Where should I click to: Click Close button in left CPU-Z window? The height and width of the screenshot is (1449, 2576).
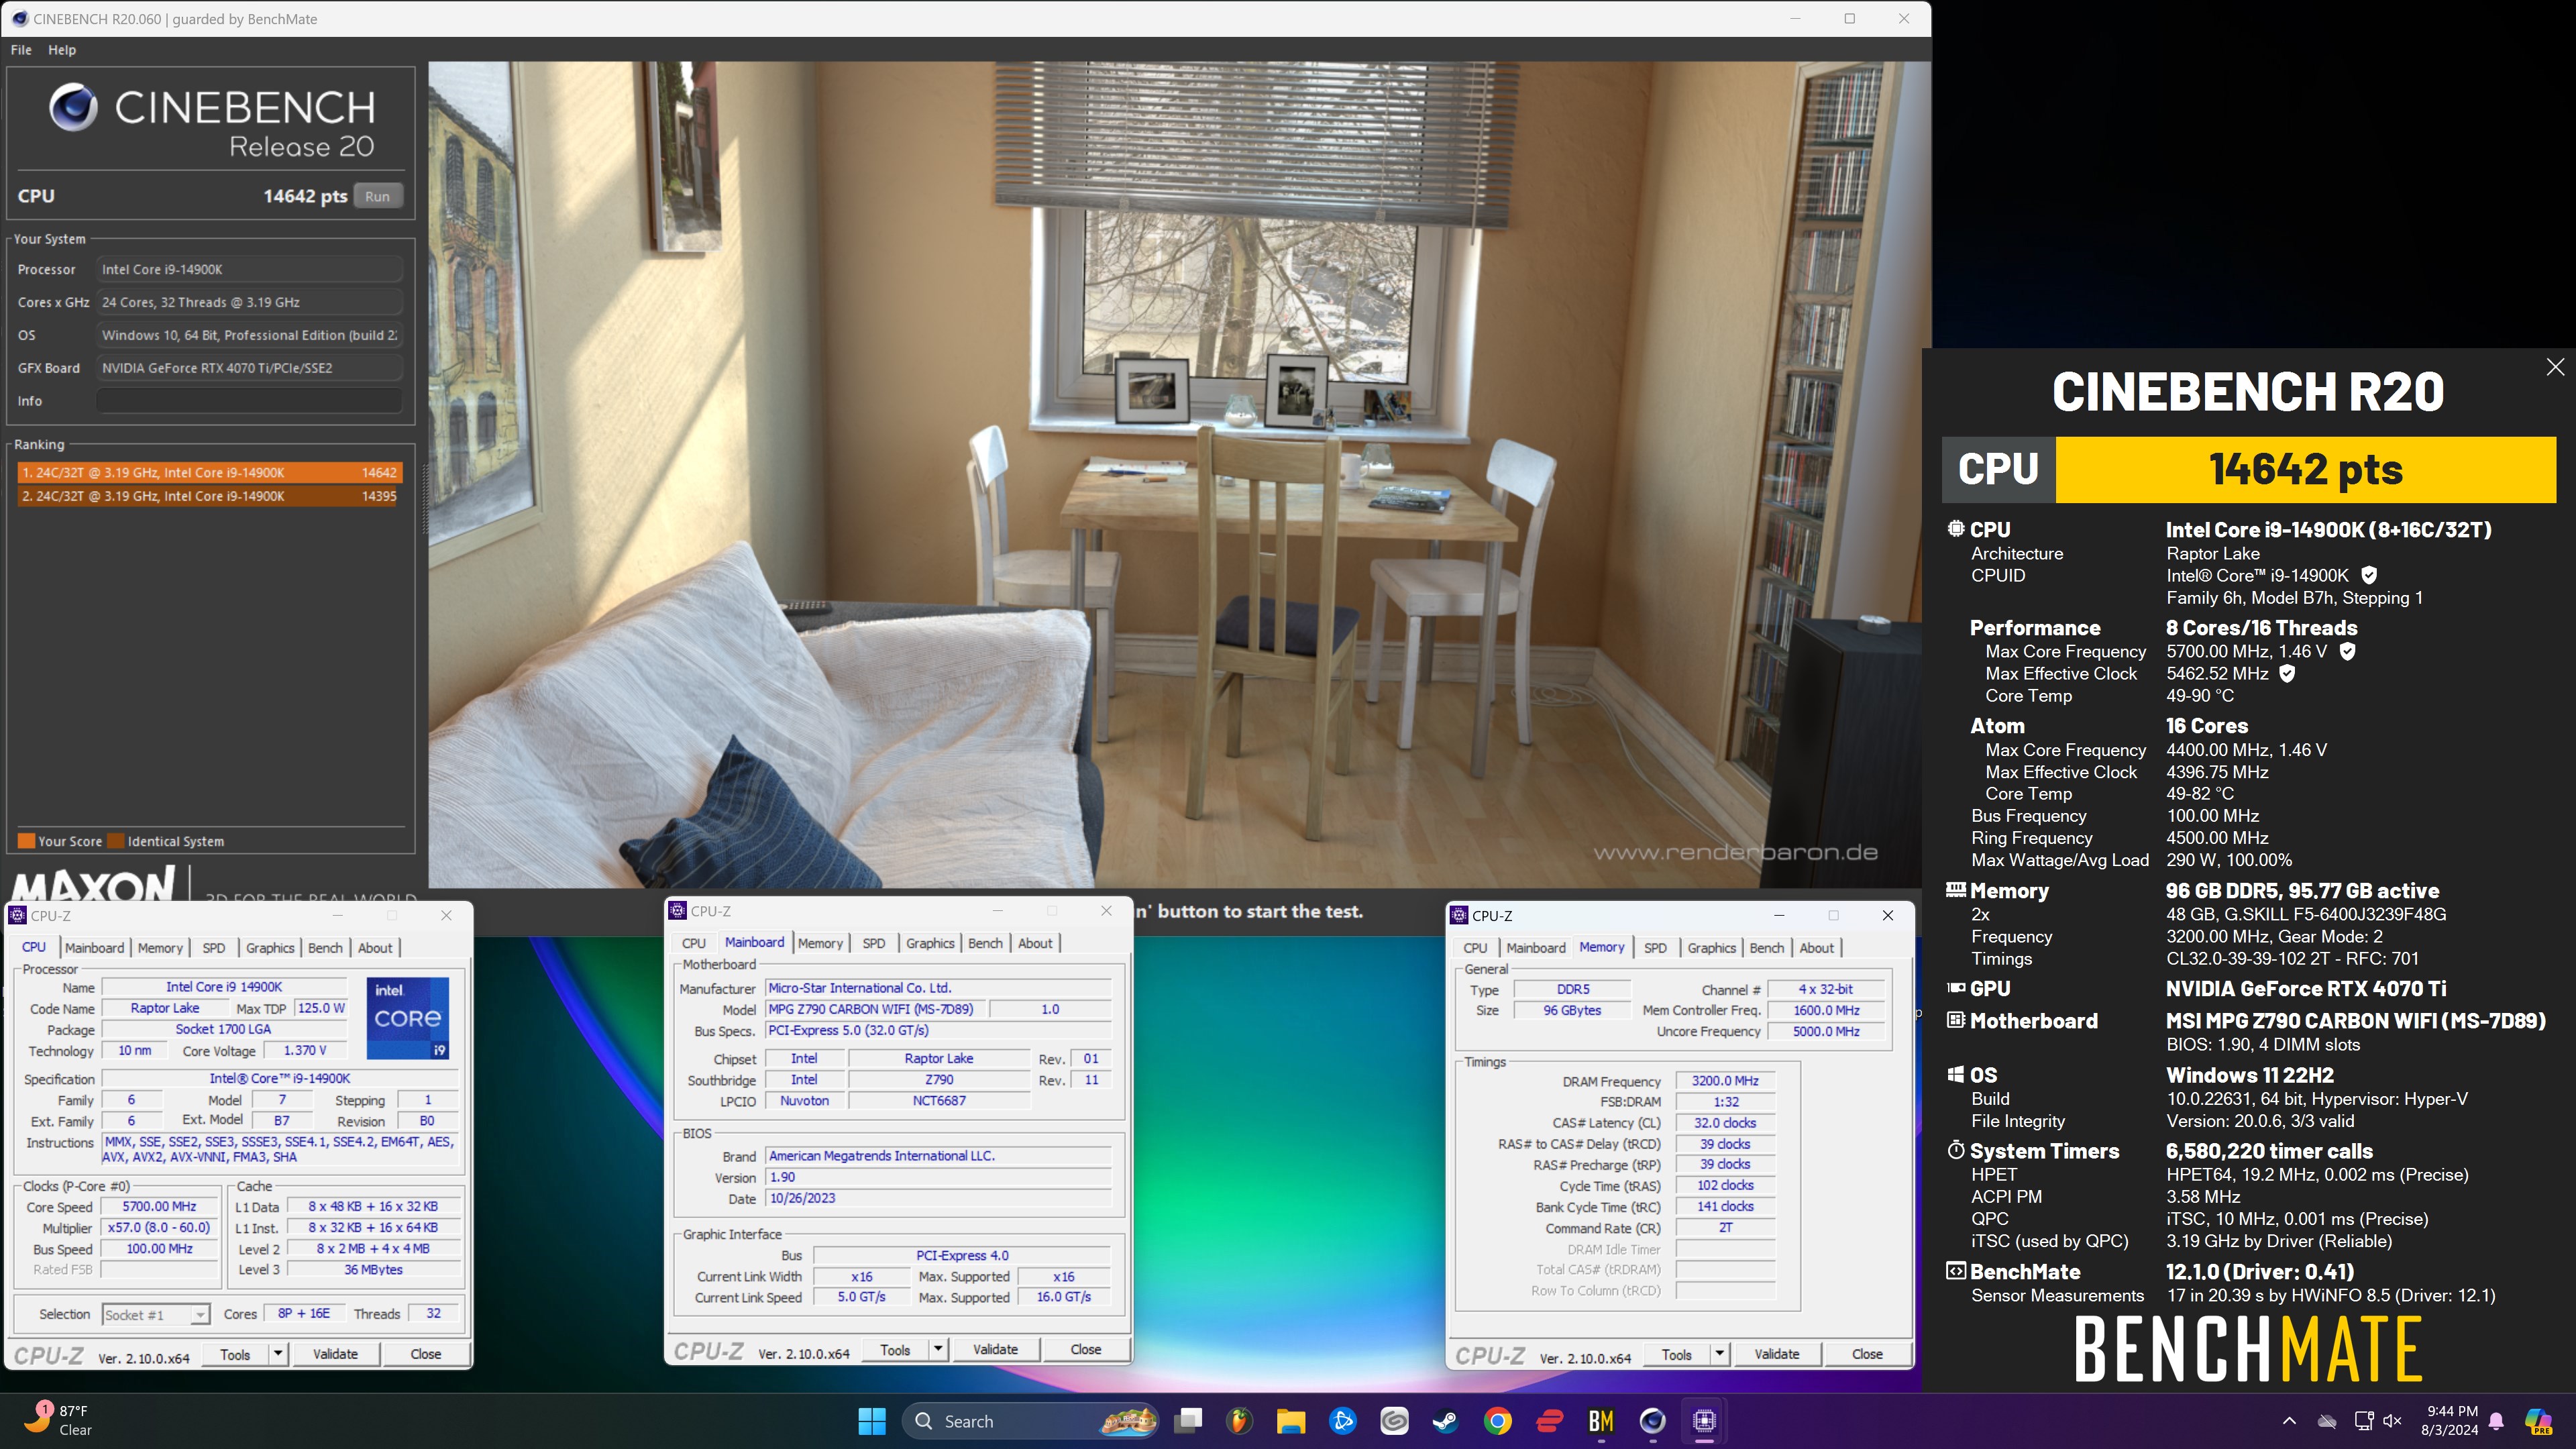click(x=425, y=1354)
